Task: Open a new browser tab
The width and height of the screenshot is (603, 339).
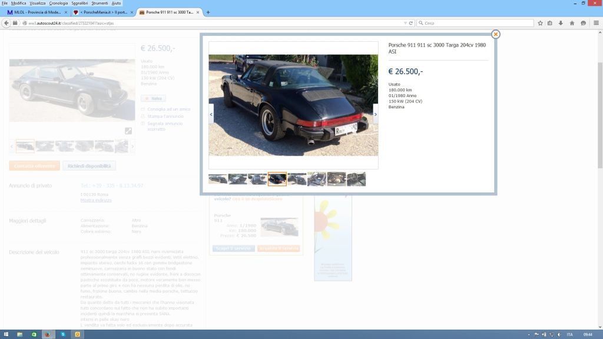Action: point(208,12)
